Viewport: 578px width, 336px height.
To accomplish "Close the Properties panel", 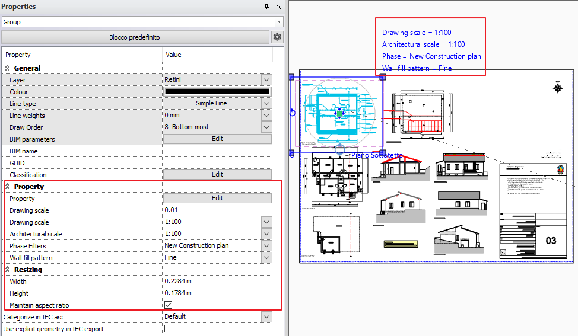I will 278,7.
